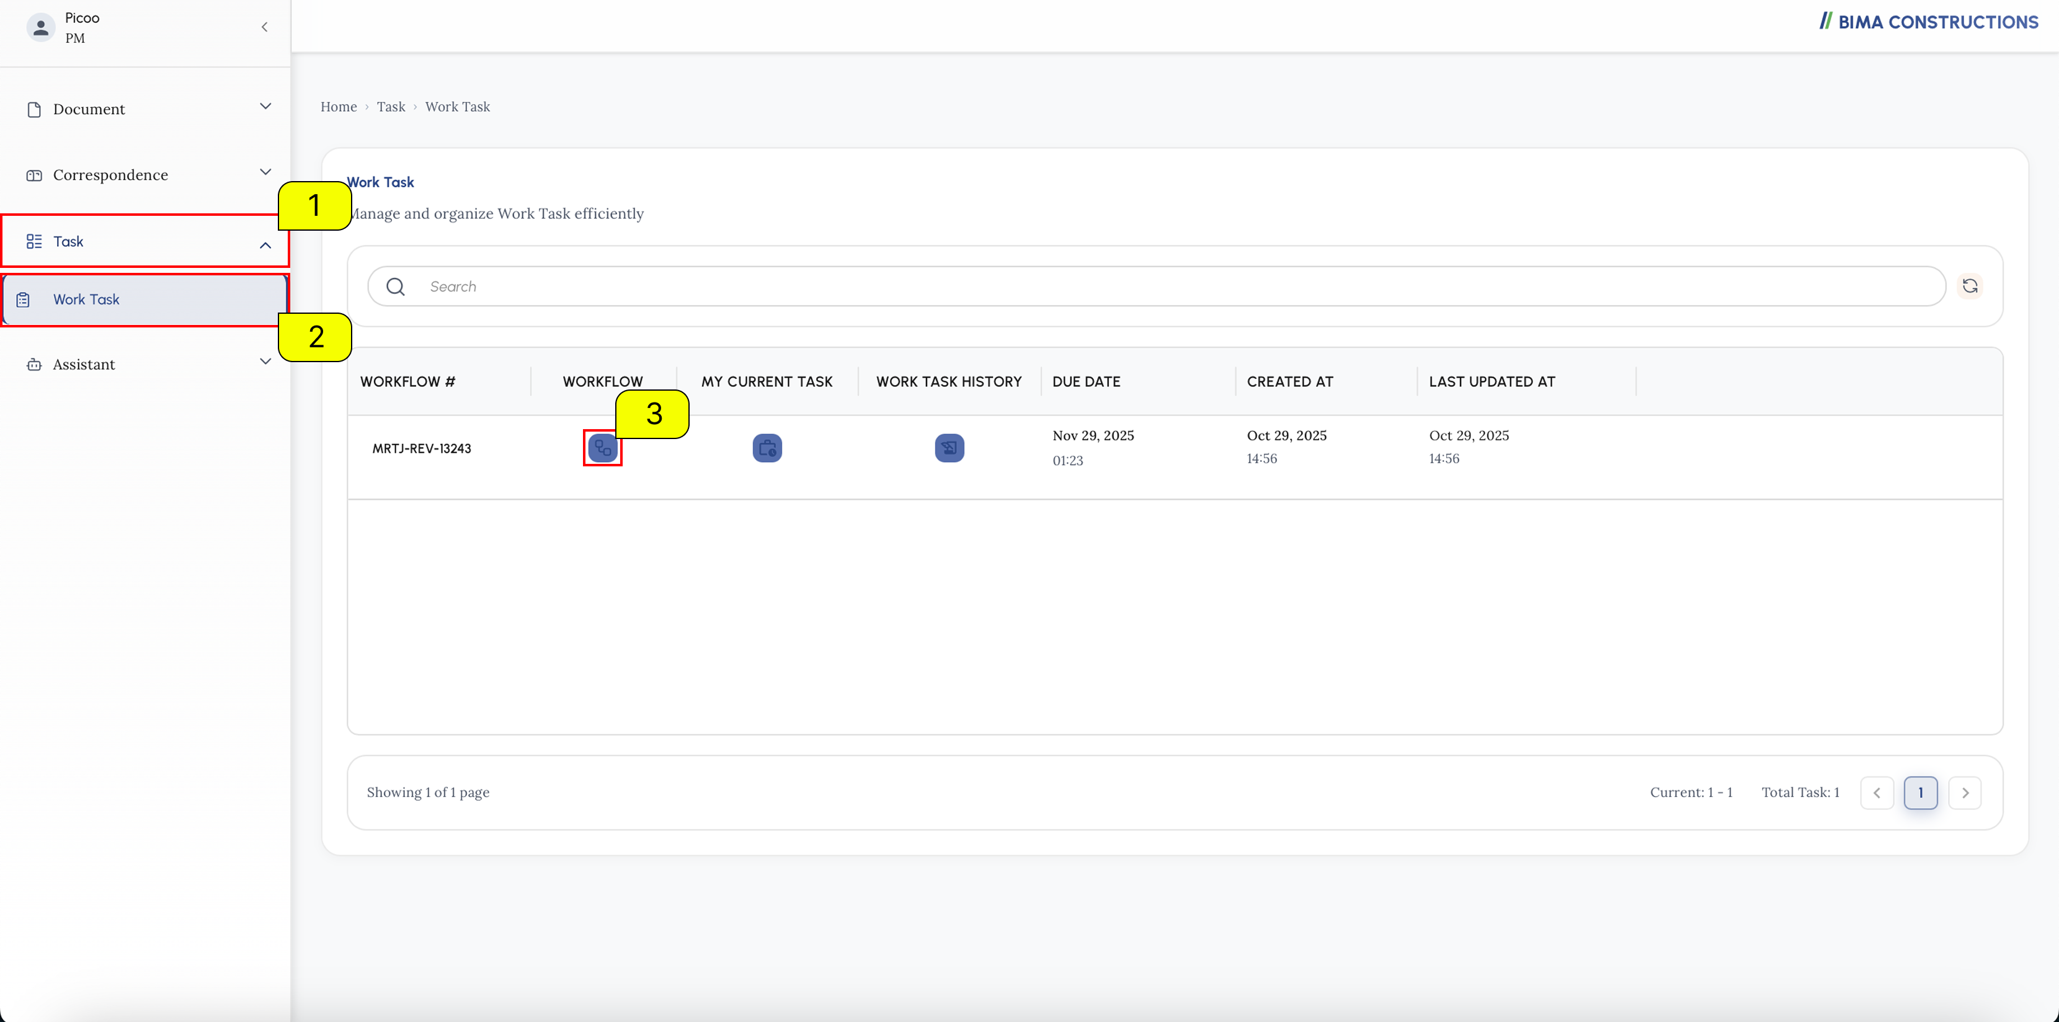The height and width of the screenshot is (1022, 2059).
Task: Click Task in the breadcrumb
Action: point(391,106)
